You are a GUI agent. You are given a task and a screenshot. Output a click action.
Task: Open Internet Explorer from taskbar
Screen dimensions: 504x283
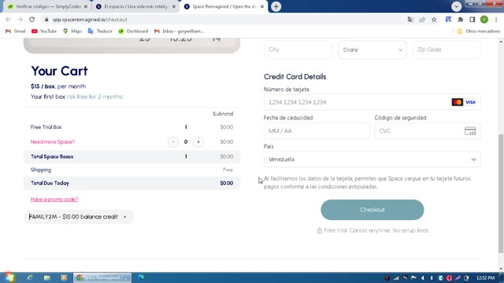(x=30, y=277)
